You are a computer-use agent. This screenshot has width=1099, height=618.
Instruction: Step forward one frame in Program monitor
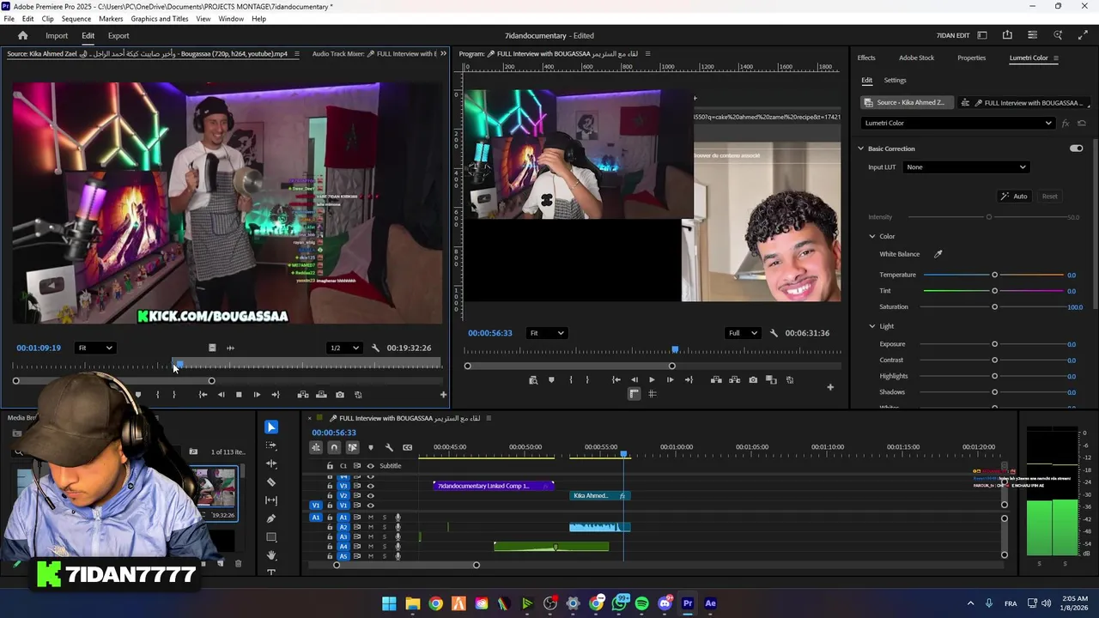tap(670, 379)
